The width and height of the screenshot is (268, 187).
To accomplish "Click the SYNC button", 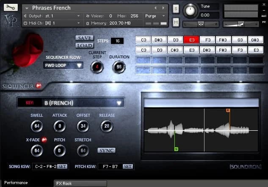I will tap(107, 150).
